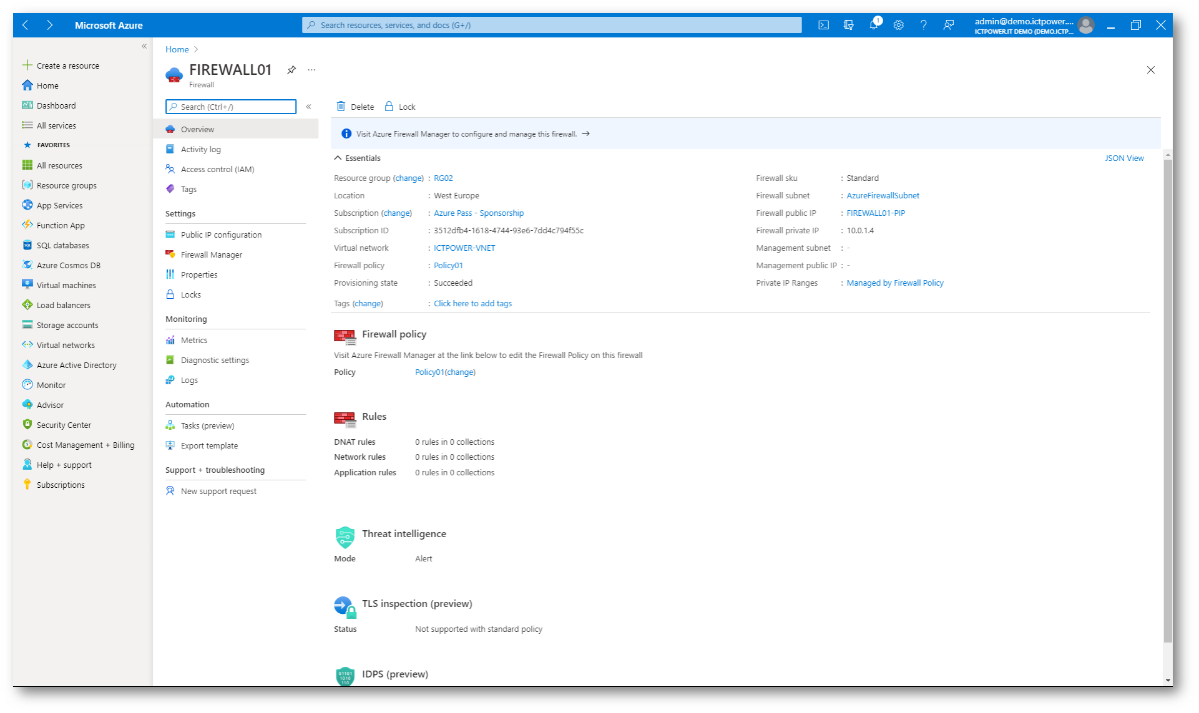Open JSON View link
Viewport: 1199px width, 713px height.
tap(1124, 158)
